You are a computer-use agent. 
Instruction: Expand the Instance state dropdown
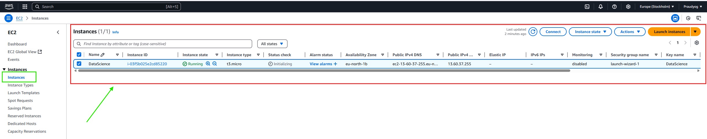click(x=590, y=32)
